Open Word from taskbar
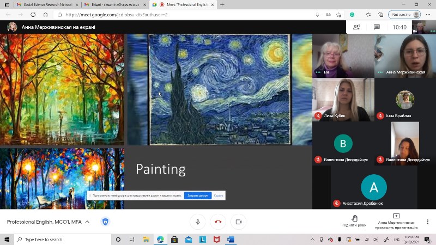The width and height of the screenshot is (436, 245). point(231,240)
